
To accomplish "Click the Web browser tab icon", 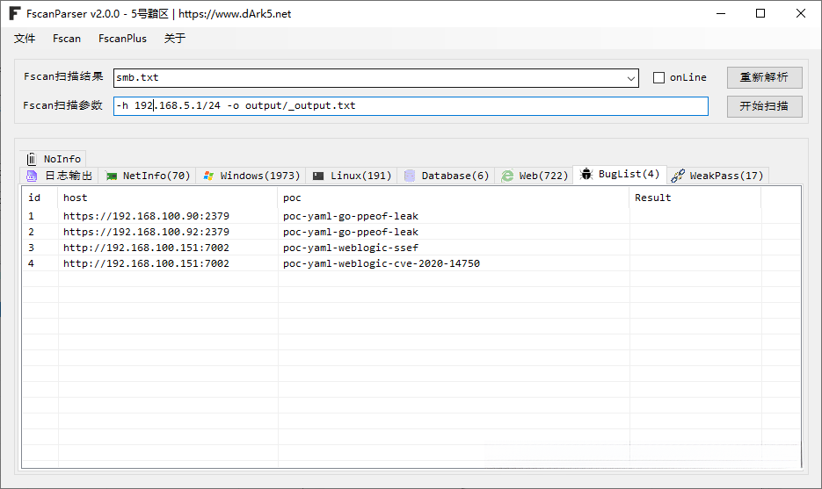I will coord(507,176).
